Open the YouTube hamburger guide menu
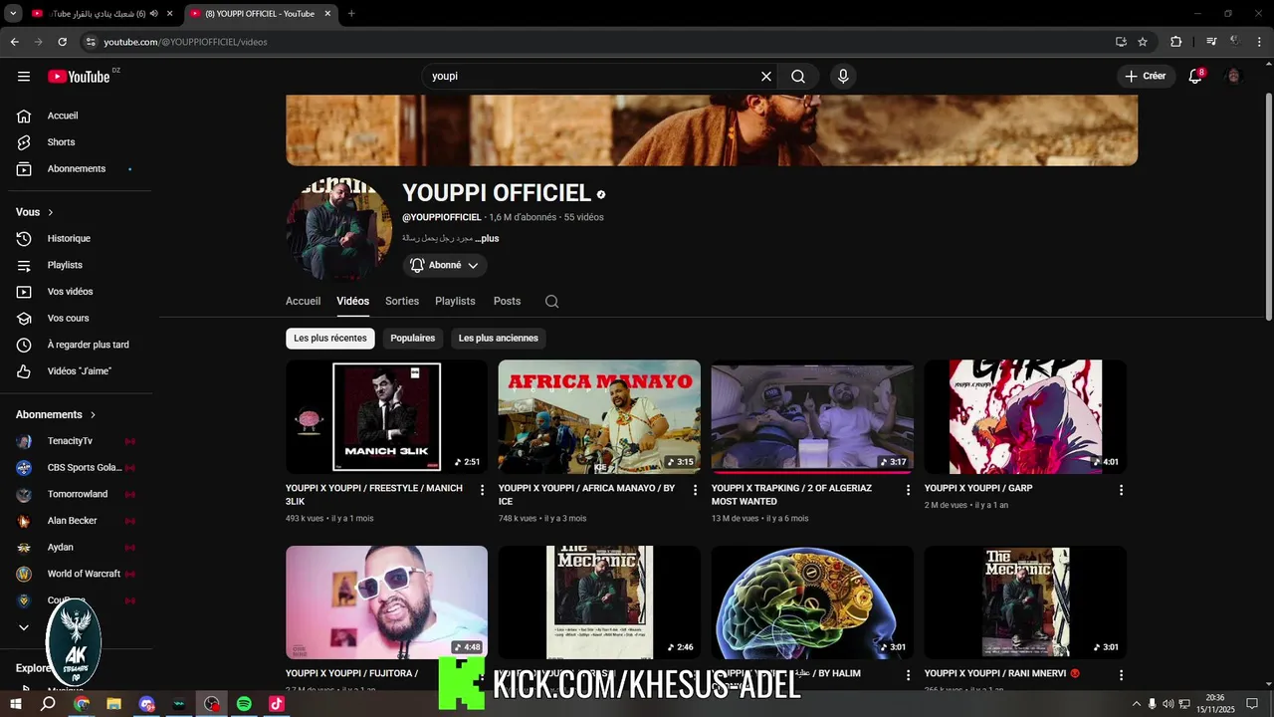This screenshot has width=1274, height=717. pyautogui.click(x=24, y=77)
